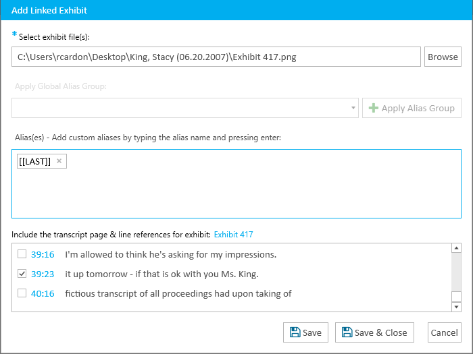The width and height of the screenshot is (473, 354).
Task: Click the references list scrollbar thumb
Action: [x=456, y=297]
